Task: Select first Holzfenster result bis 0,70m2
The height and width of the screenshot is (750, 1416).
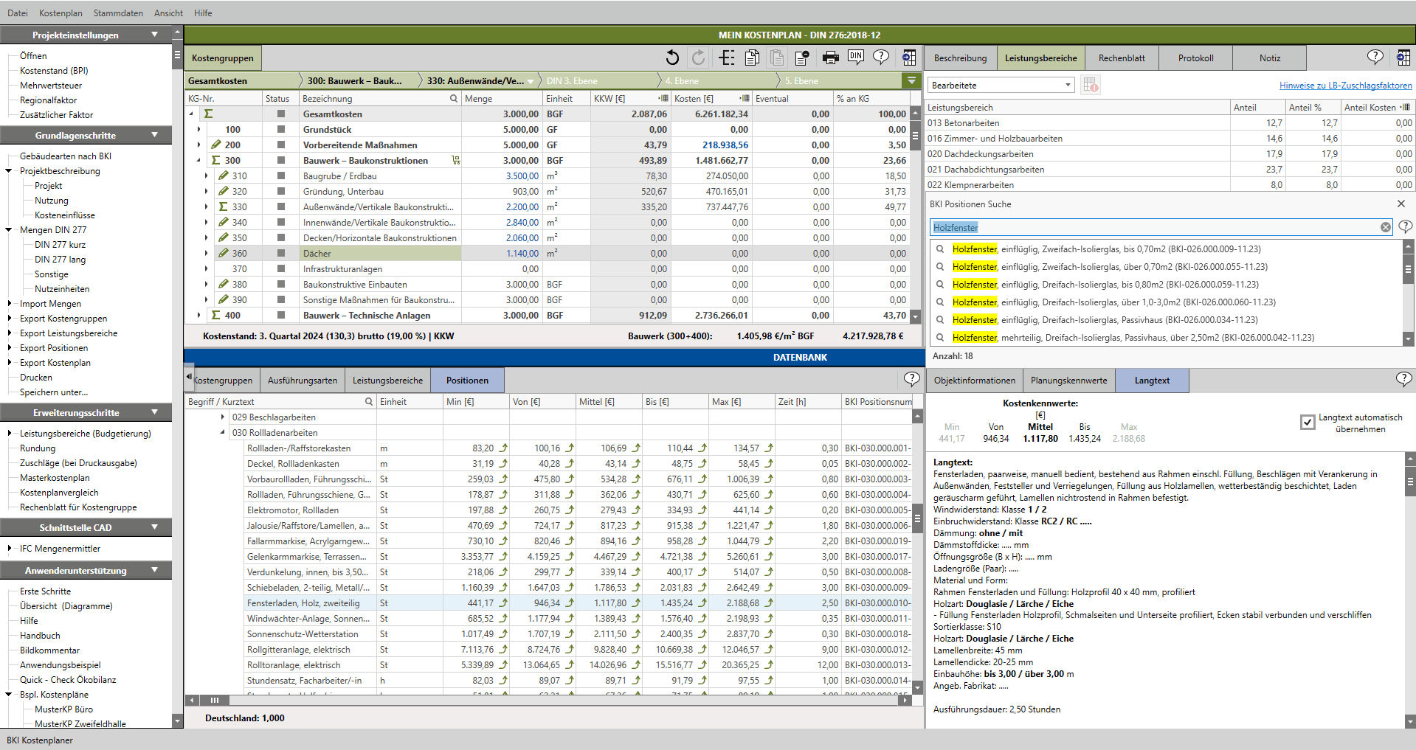Action: pyautogui.click(x=1107, y=249)
